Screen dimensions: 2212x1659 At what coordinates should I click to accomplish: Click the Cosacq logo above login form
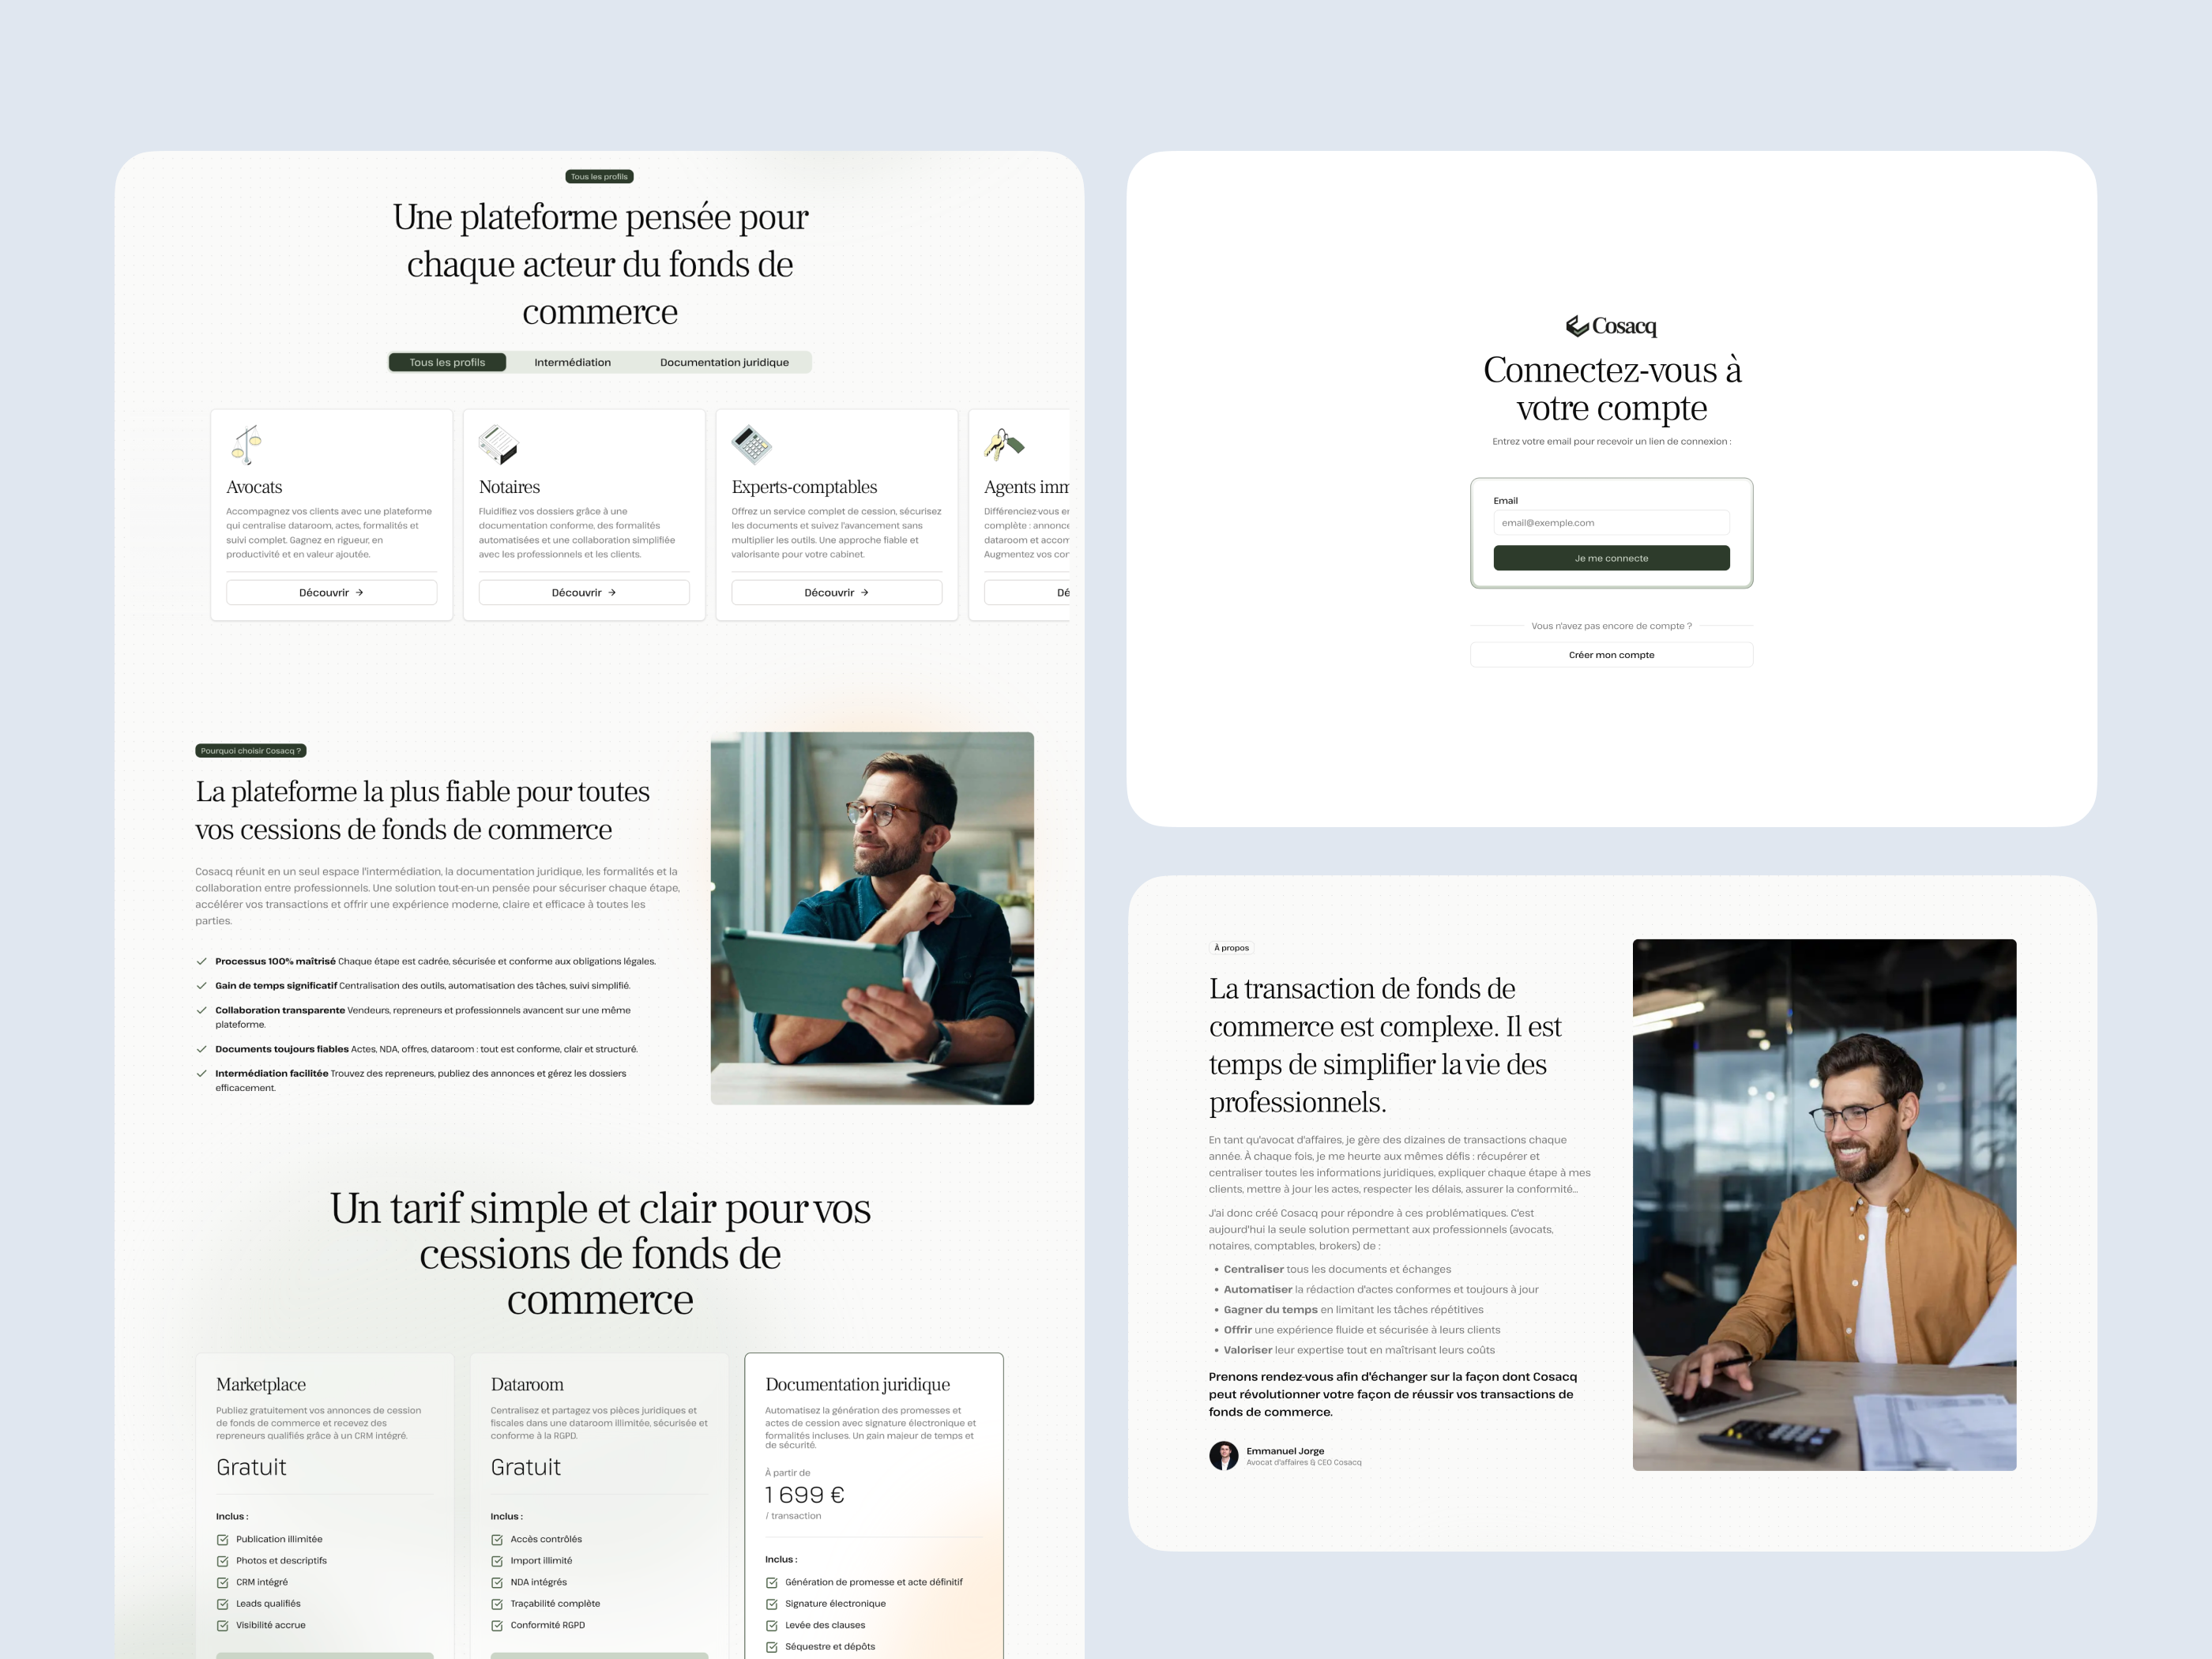[x=1611, y=326]
